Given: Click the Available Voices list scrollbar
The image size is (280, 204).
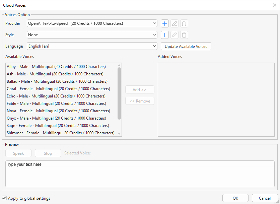Looking at the screenshot, I should [119, 94].
